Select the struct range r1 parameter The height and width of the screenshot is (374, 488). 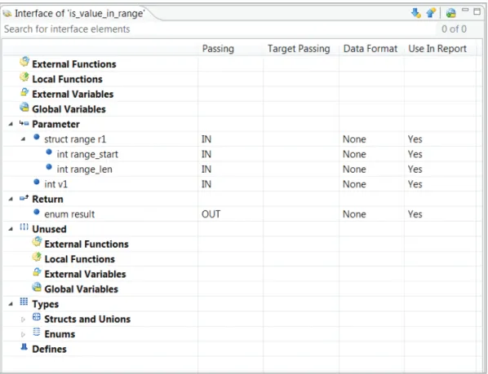pos(75,139)
